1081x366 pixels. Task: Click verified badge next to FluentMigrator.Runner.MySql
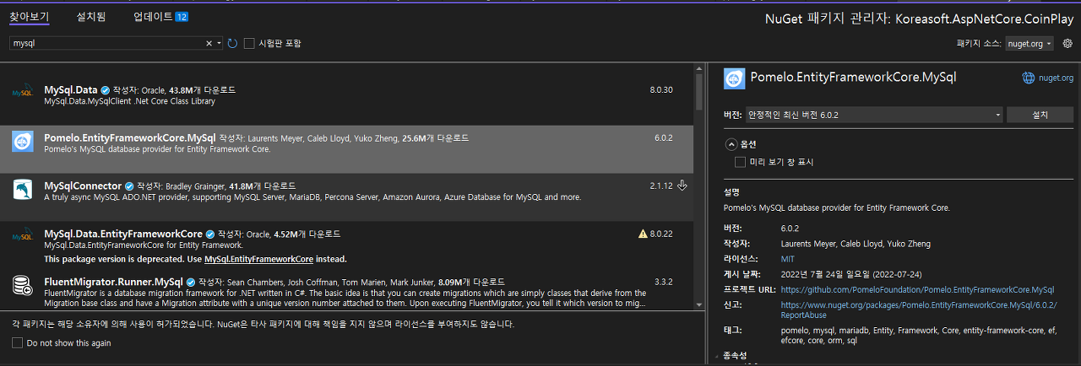[190, 282]
